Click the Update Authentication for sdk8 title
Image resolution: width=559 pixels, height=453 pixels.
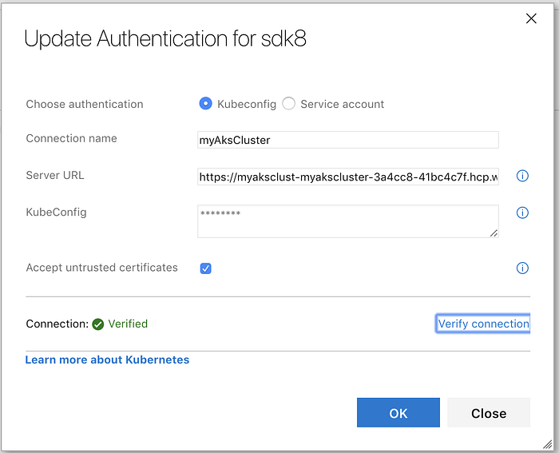point(165,38)
